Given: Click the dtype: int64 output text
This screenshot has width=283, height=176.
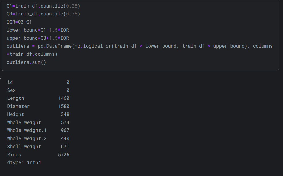Looking at the screenshot, I should click(x=24, y=163).
